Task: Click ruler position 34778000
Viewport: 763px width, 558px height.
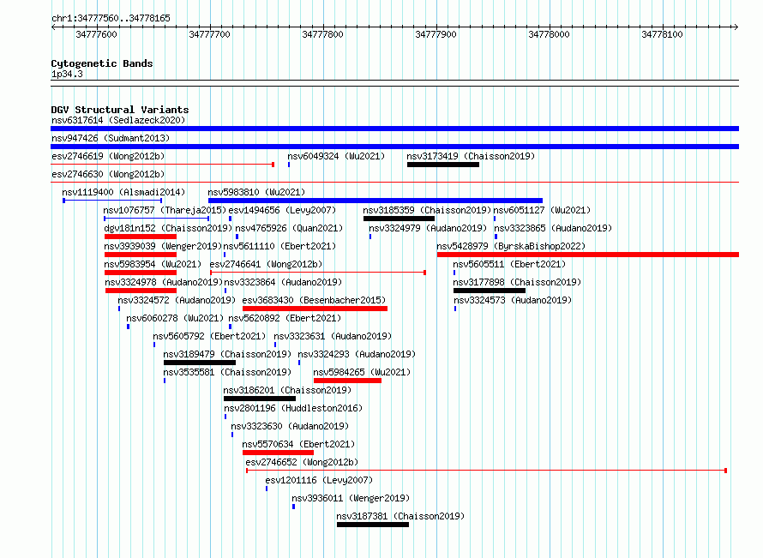Action: [549, 34]
